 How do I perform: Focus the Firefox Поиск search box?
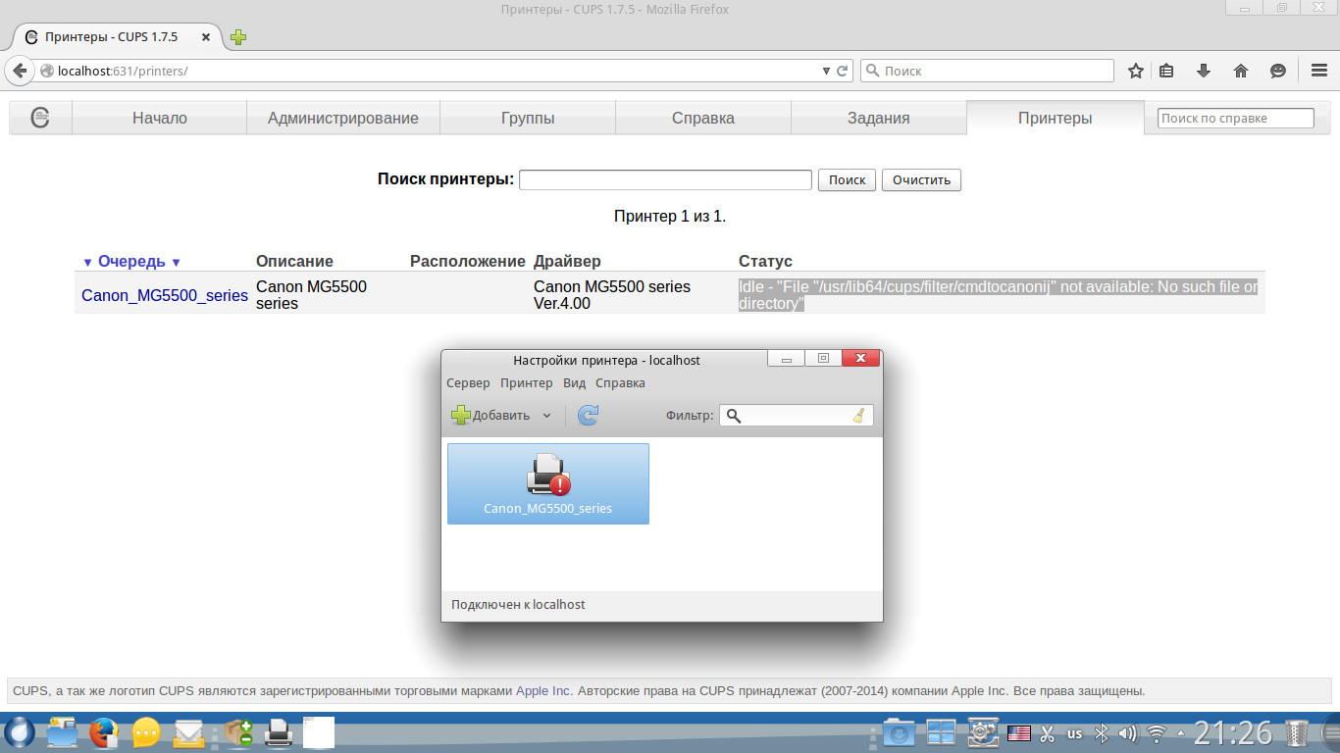987,71
